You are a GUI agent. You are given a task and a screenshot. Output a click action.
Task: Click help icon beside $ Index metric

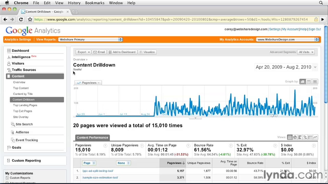point(314,145)
